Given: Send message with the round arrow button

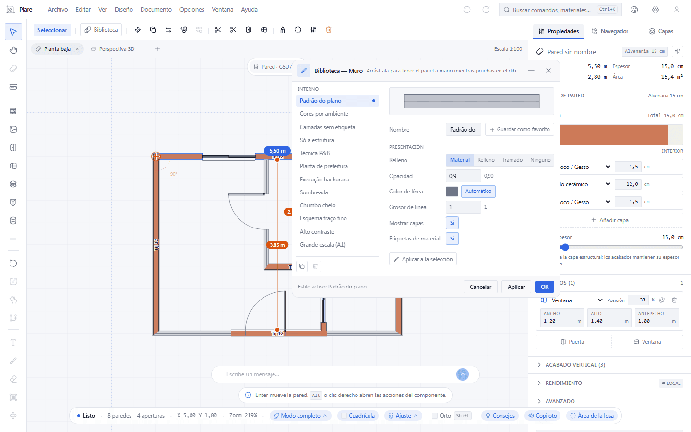Looking at the screenshot, I should tap(463, 374).
